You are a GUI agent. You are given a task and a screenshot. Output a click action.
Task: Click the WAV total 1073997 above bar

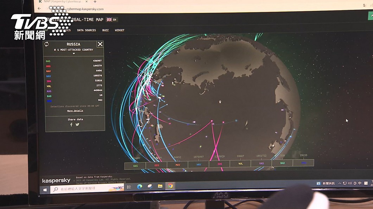[x=198, y=157]
